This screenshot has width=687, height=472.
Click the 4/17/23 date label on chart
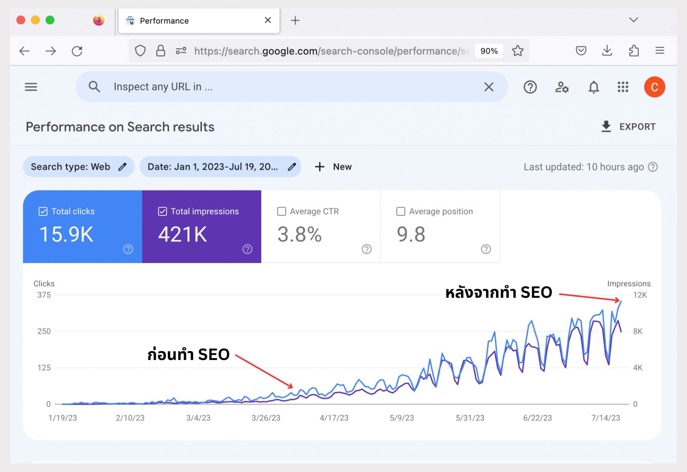(334, 418)
